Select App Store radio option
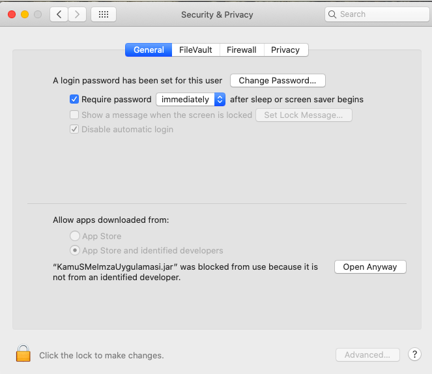The height and width of the screenshot is (374, 432). tap(75, 236)
